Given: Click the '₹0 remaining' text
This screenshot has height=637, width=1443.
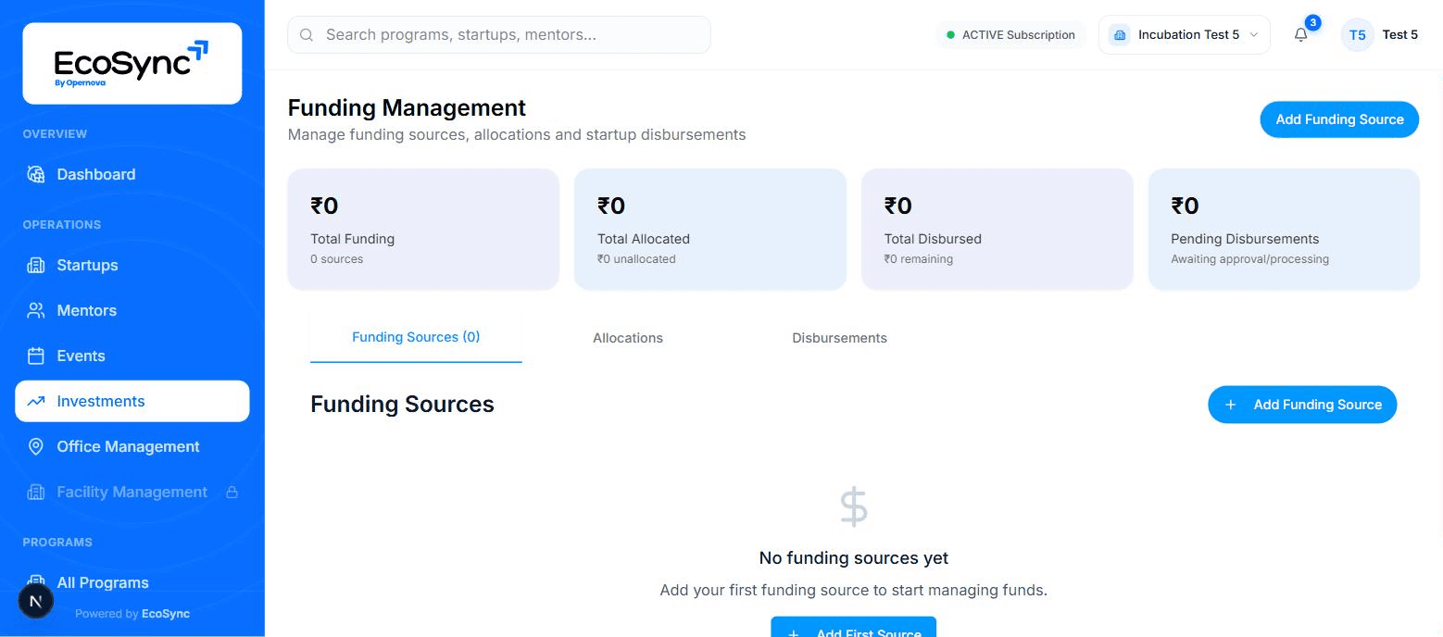Looking at the screenshot, I should (x=919, y=259).
